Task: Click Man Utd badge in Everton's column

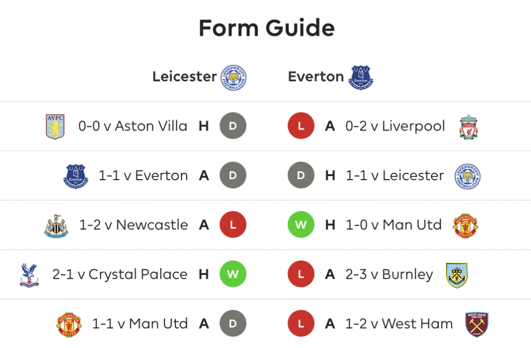Action: coord(466,226)
